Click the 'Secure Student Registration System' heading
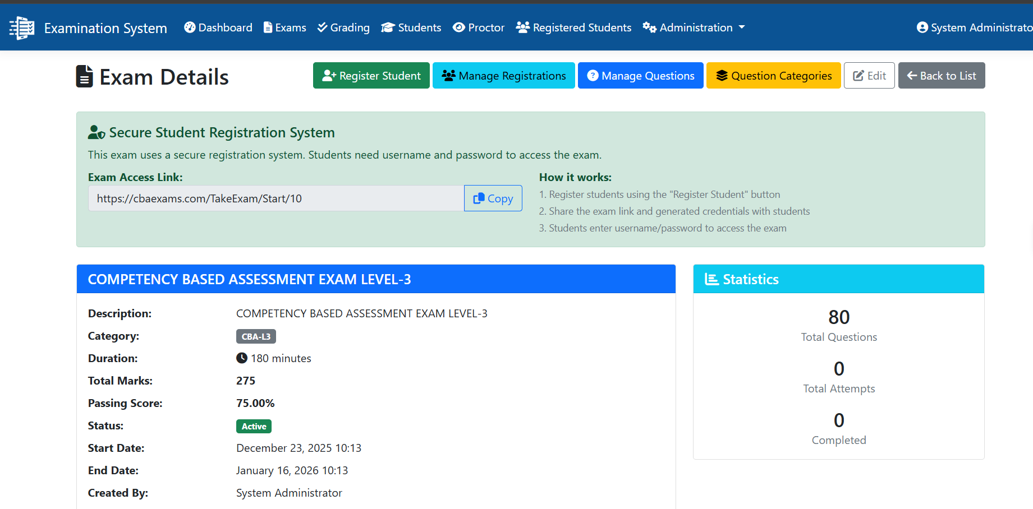 pos(222,132)
